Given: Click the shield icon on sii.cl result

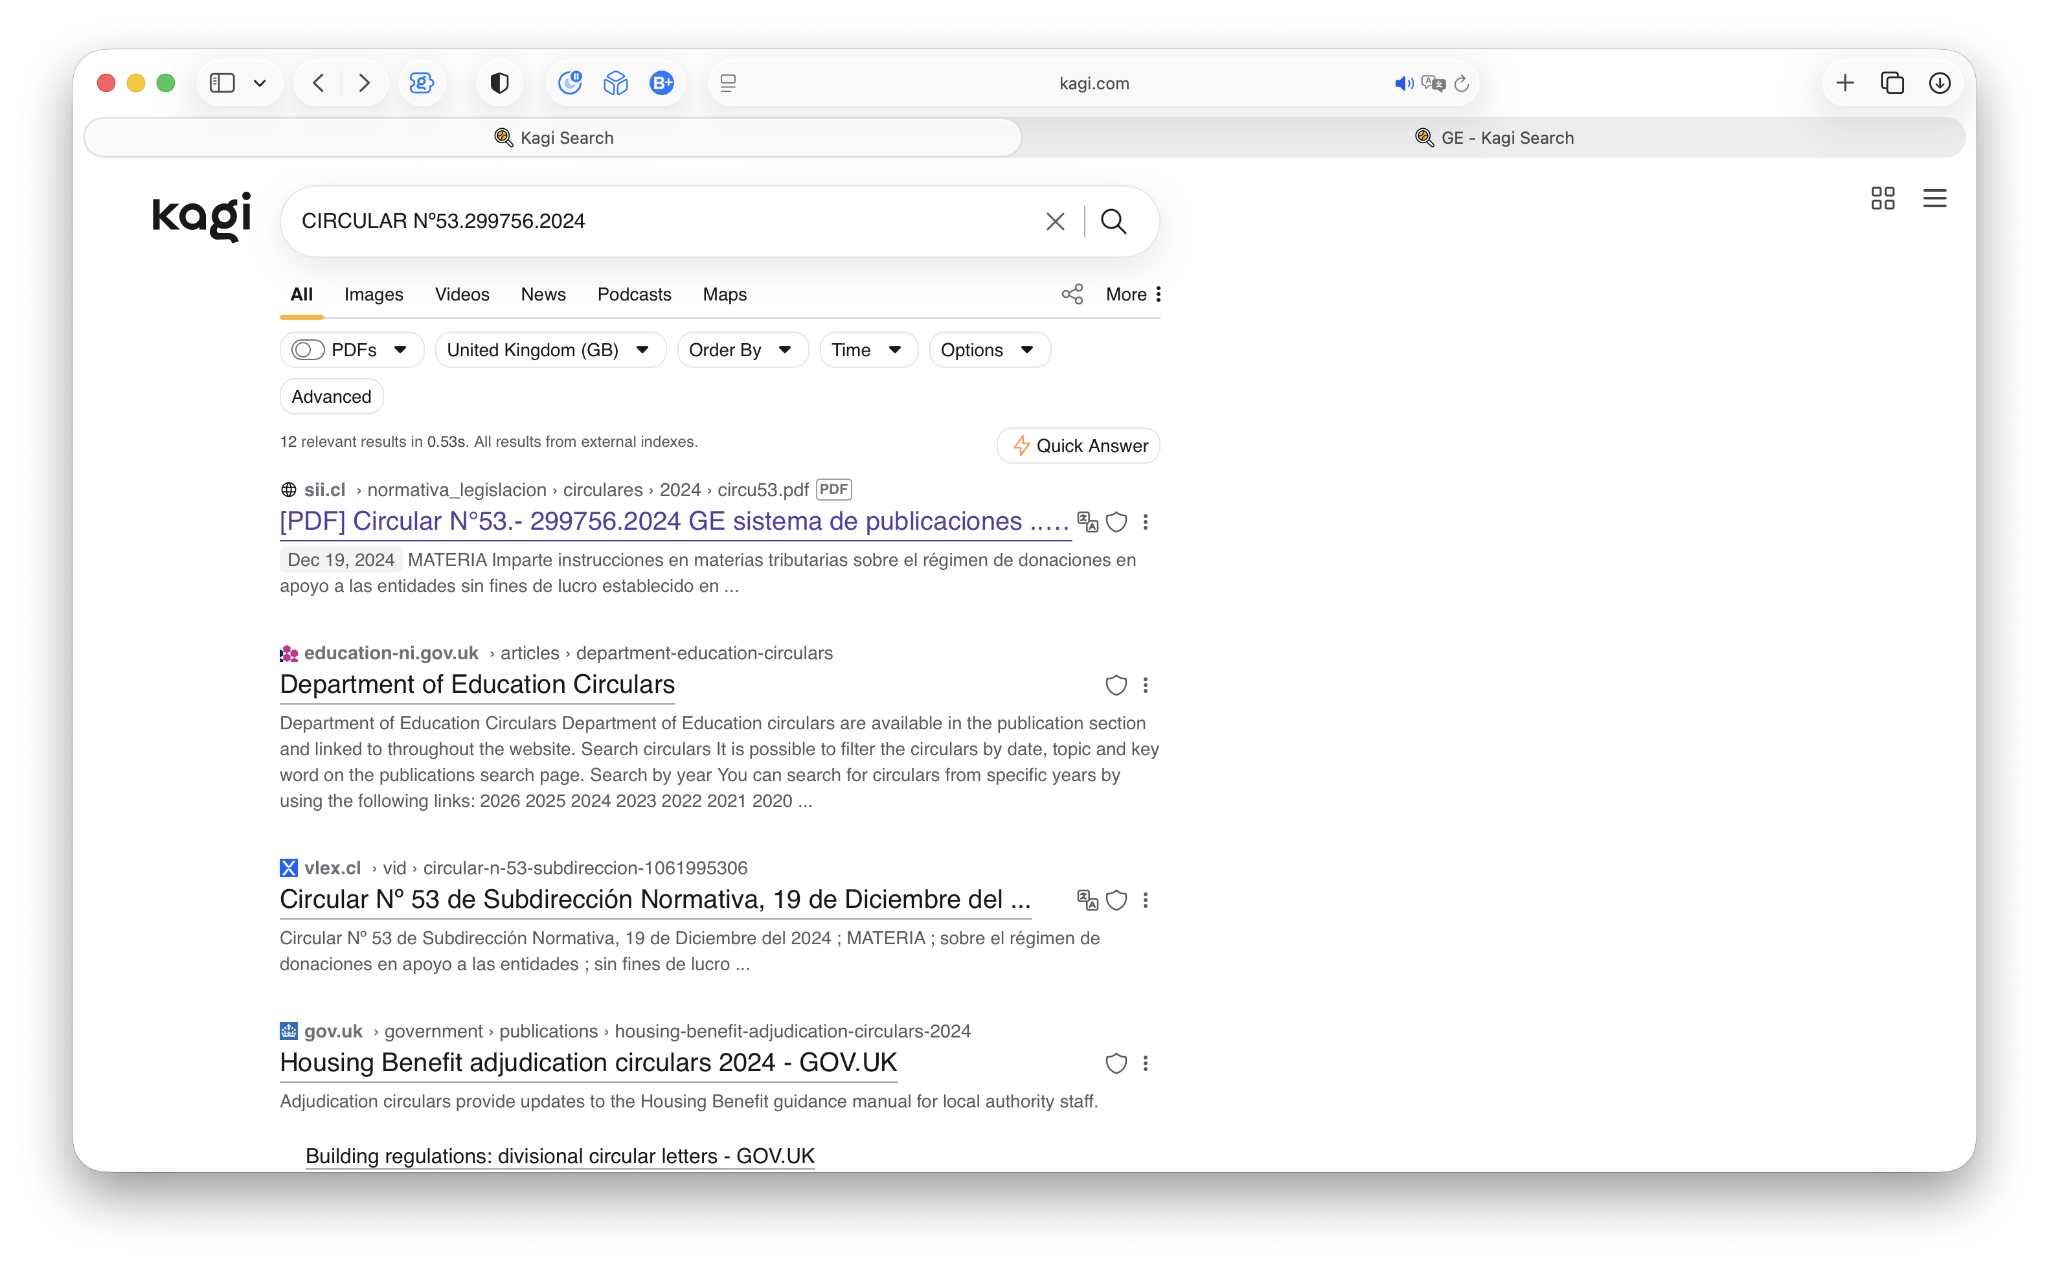Looking at the screenshot, I should [x=1116, y=521].
